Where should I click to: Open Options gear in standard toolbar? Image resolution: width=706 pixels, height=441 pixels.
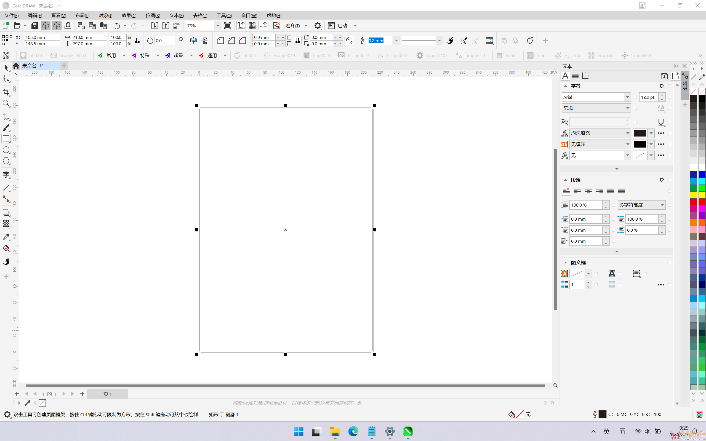point(318,26)
